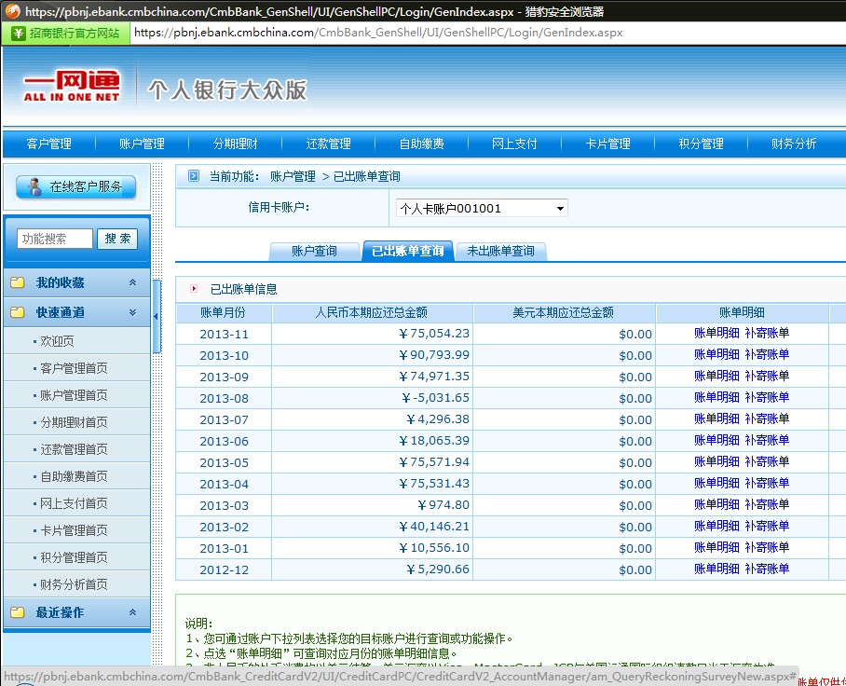Screen dimensions: 846x686
Task: Switch to the 账户查询 tab
Action: tap(314, 251)
